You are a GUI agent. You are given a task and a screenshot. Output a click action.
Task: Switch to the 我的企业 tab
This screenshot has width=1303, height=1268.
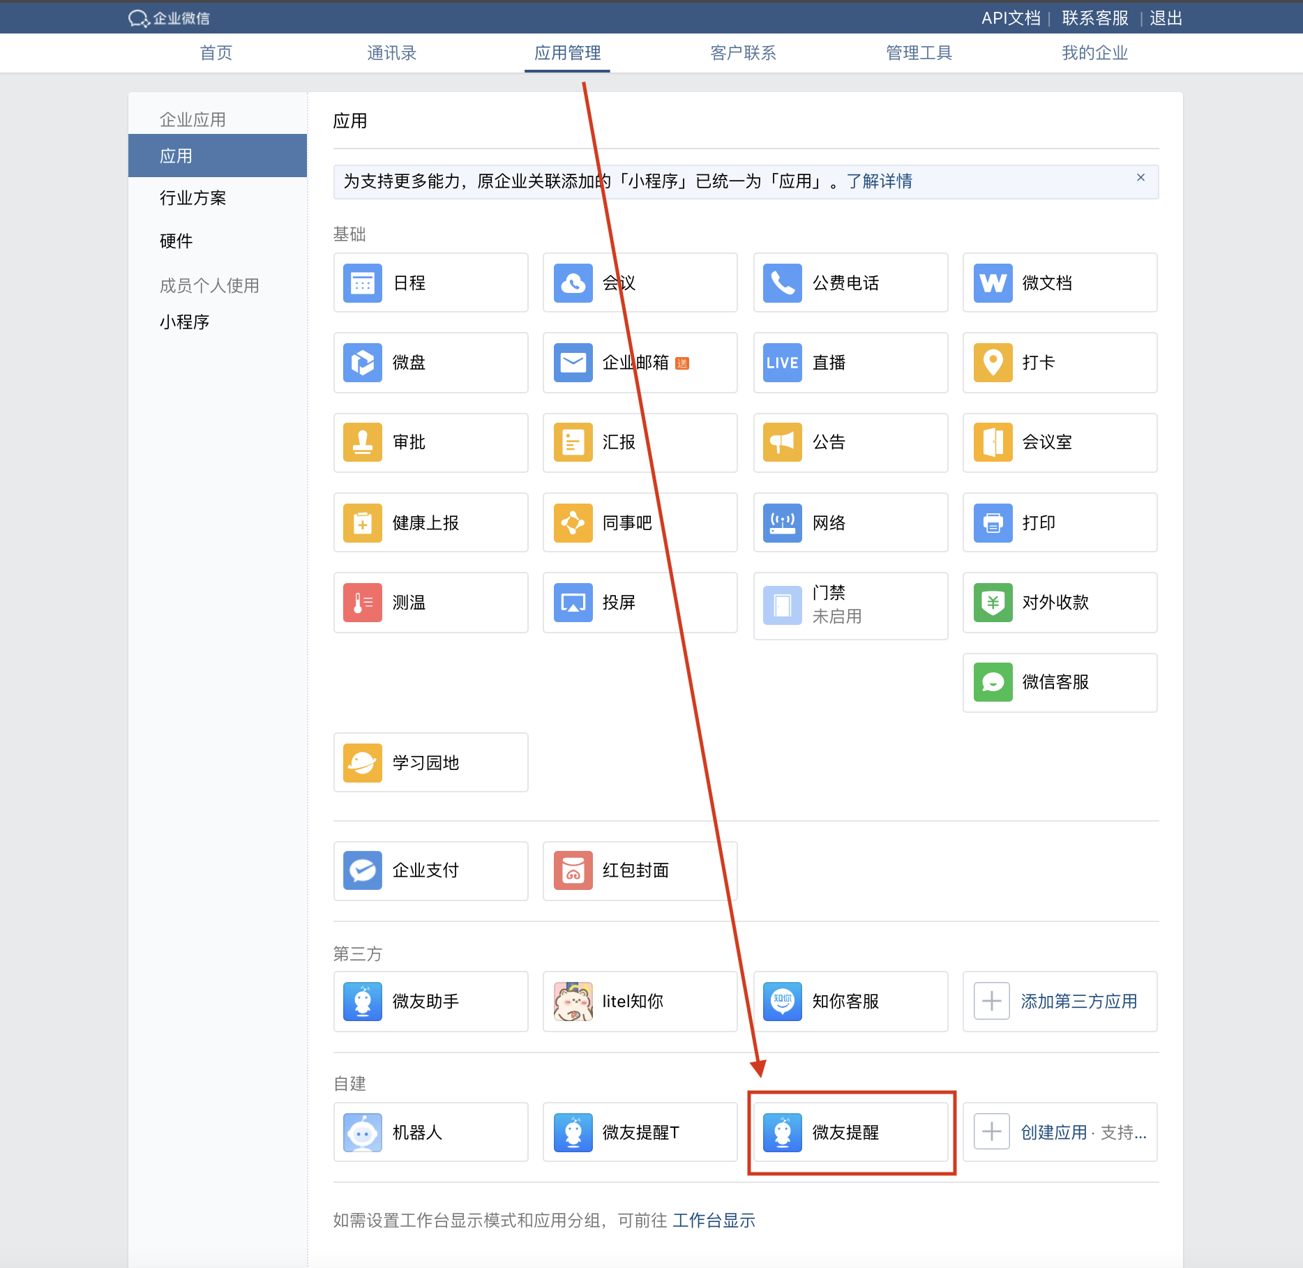click(x=1095, y=53)
